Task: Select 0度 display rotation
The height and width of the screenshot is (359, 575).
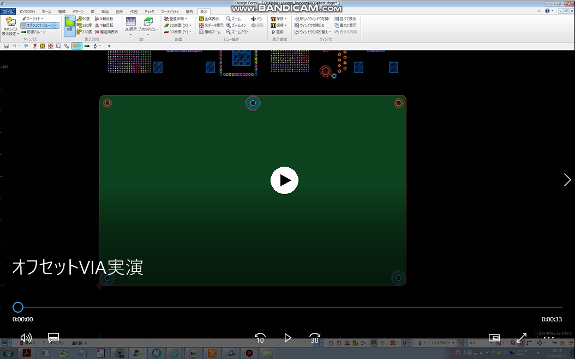Action: tap(69, 26)
